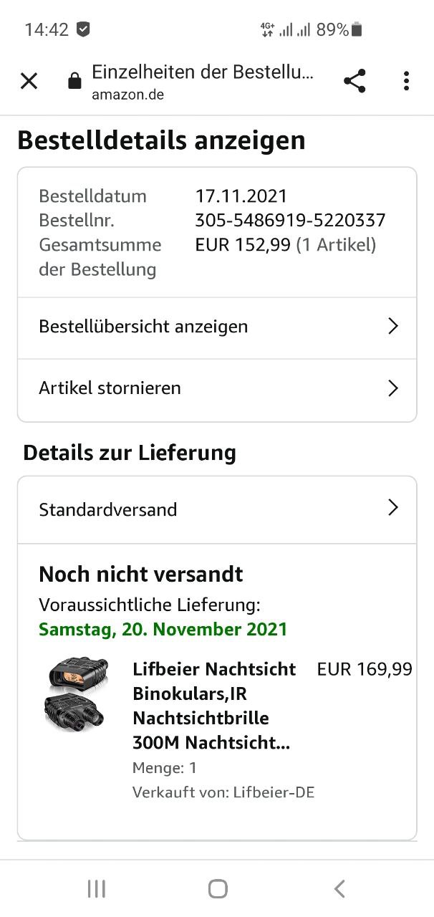This screenshot has height=917, width=434.
Task: Tap the padlock site security icon
Action: pyautogui.click(x=74, y=81)
